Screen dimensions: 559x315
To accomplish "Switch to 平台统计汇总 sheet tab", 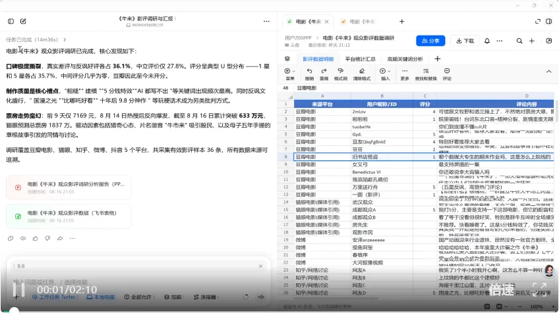I will (x=360, y=59).
